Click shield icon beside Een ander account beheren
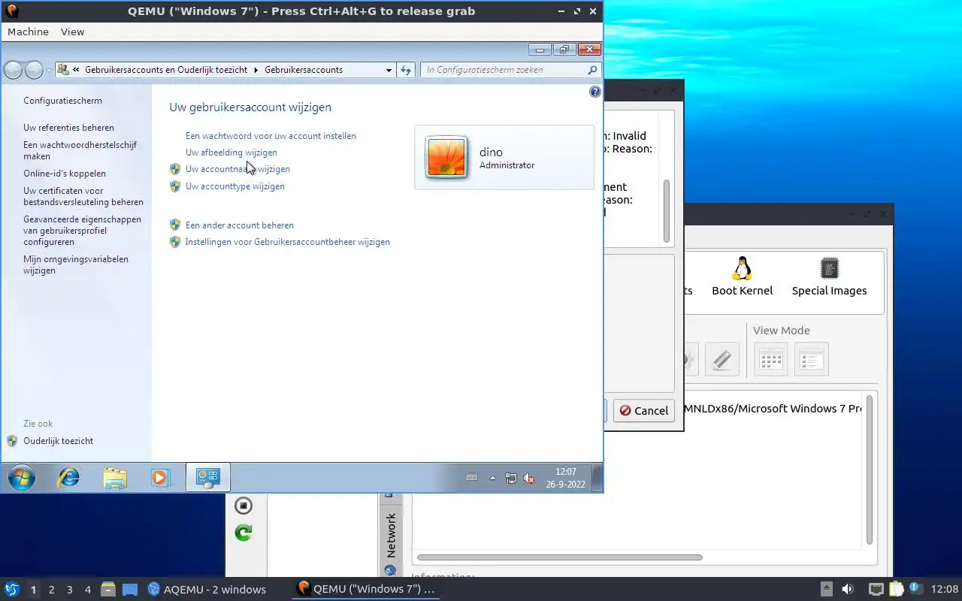This screenshot has width=962, height=601. pos(175,225)
